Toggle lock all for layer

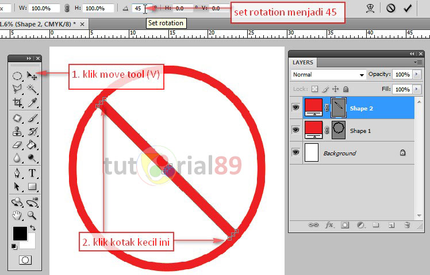346,89
